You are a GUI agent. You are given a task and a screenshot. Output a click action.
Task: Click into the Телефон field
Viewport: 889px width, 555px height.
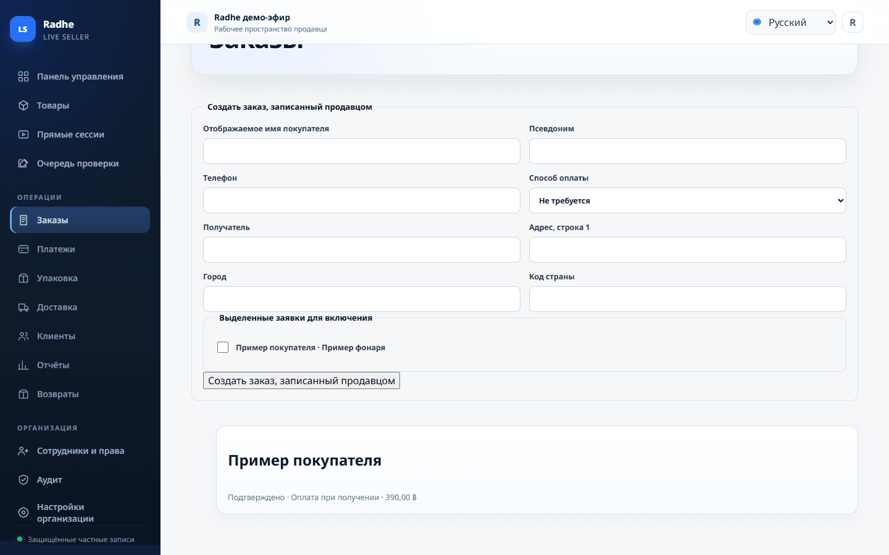click(361, 200)
